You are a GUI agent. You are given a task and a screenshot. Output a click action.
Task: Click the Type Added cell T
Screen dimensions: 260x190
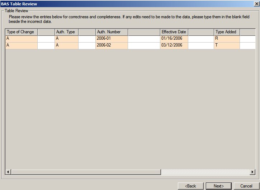(227, 46)
